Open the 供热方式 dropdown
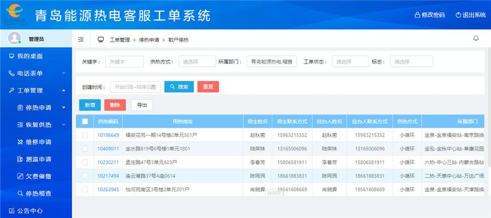 pyautogui.click(x=197, y=62)
